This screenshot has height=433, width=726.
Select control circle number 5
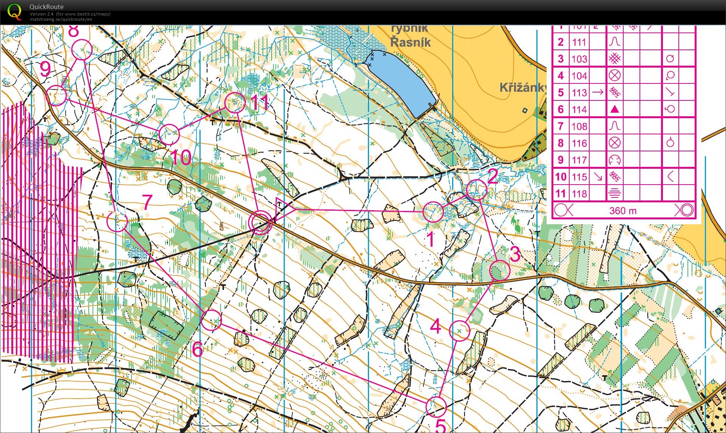click(436, 407)
